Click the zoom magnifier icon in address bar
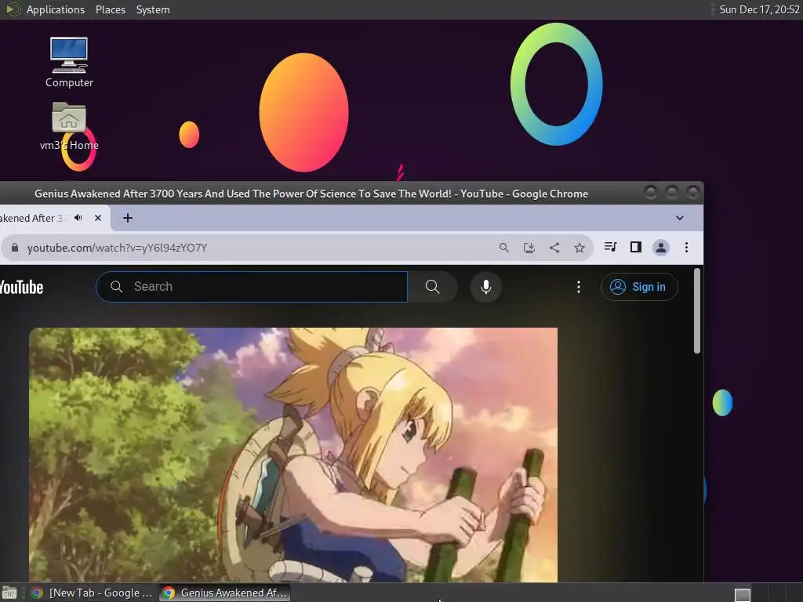 [504, 248]
